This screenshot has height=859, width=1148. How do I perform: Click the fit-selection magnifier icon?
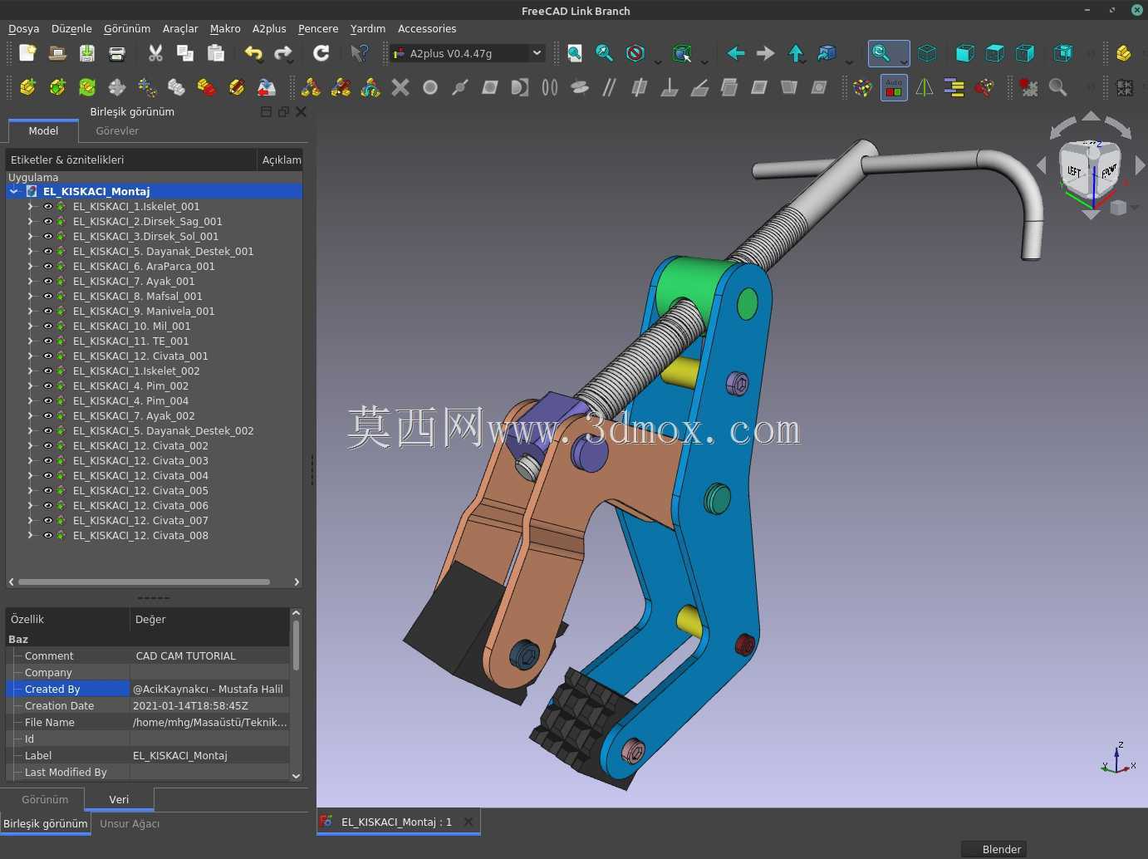[x=605, y=53]
